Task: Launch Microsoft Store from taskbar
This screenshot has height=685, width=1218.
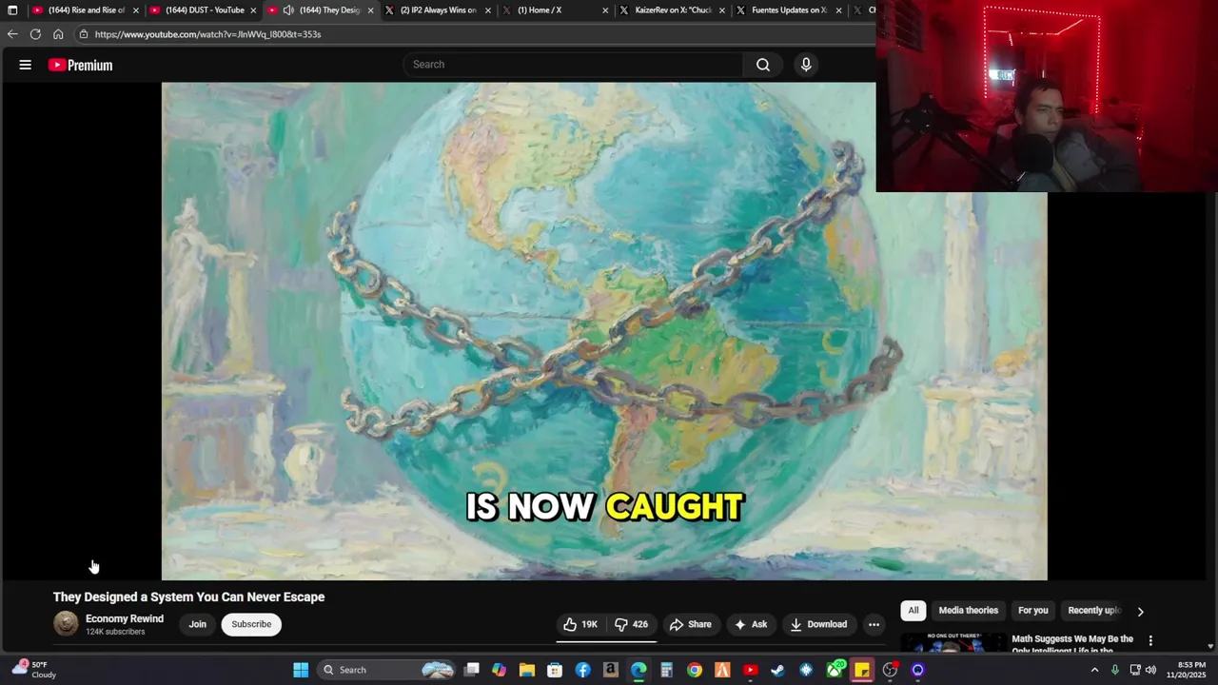Action: click(x=555, y=670)
